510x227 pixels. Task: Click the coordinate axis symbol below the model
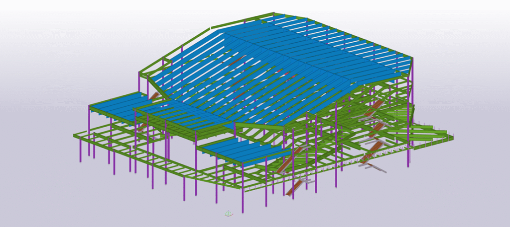tap(228, 213)
